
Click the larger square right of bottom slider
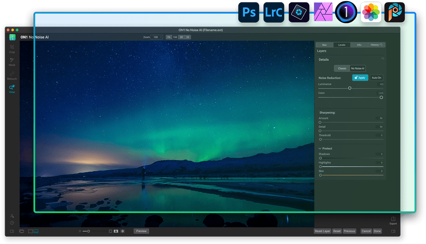pos(111,231)
